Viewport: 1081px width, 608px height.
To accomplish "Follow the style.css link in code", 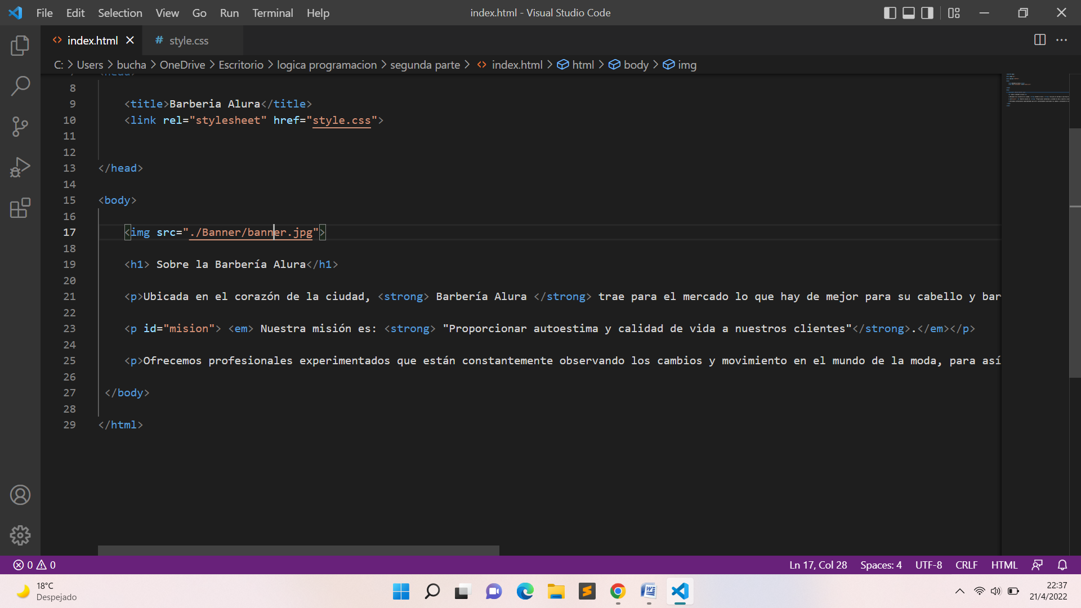I will coord(342,120).
